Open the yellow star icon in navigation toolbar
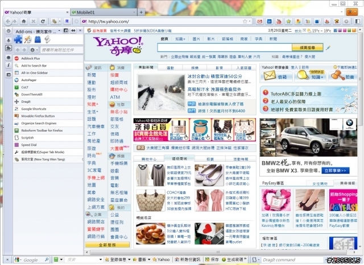 pyautogui.click(x=288, y=22)
